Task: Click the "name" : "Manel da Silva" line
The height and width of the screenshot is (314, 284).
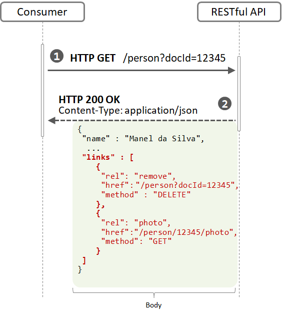Action: pyautogui.click(x=143, y=139)
